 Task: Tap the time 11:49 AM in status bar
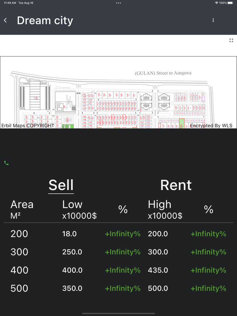point(10,3)
